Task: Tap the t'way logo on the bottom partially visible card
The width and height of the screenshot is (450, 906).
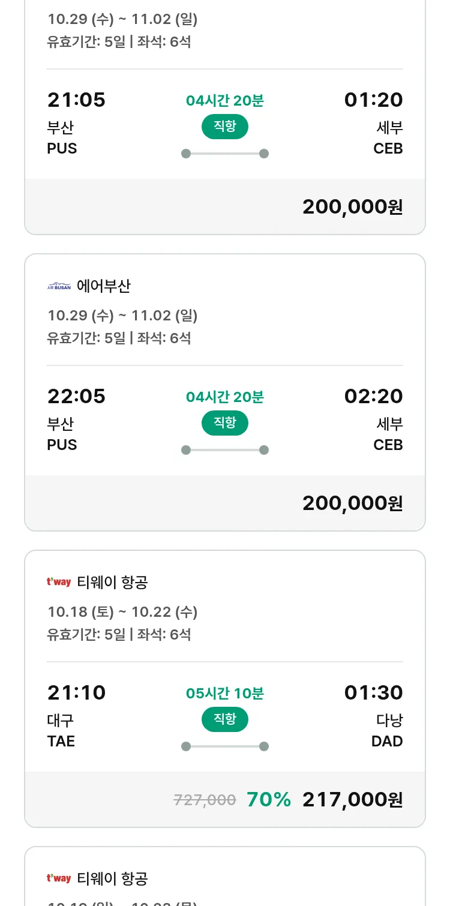Action: [59, 878]
